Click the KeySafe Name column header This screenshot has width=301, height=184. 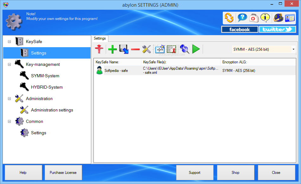[118, 62]
